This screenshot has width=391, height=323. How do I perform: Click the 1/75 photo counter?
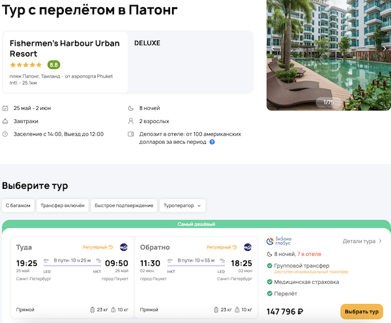point(324,102)
